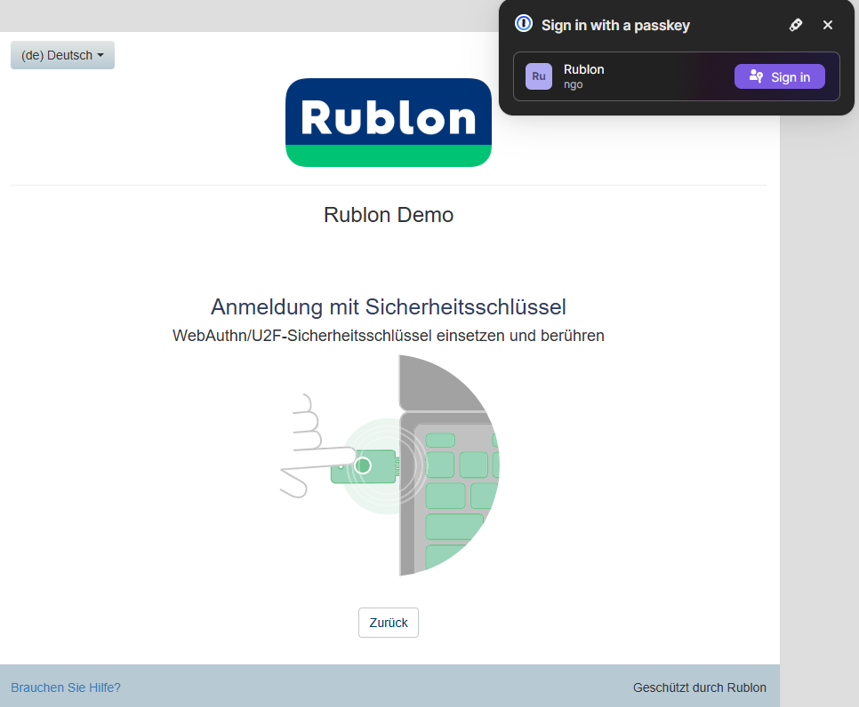This screenshot has height=707, width=859.
Task: Select the Rublon ngo passkey entry
Action: point(622,76)
